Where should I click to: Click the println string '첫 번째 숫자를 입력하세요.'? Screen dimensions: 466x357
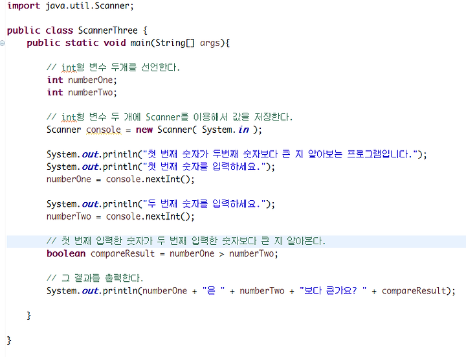[x=205, y=167]
